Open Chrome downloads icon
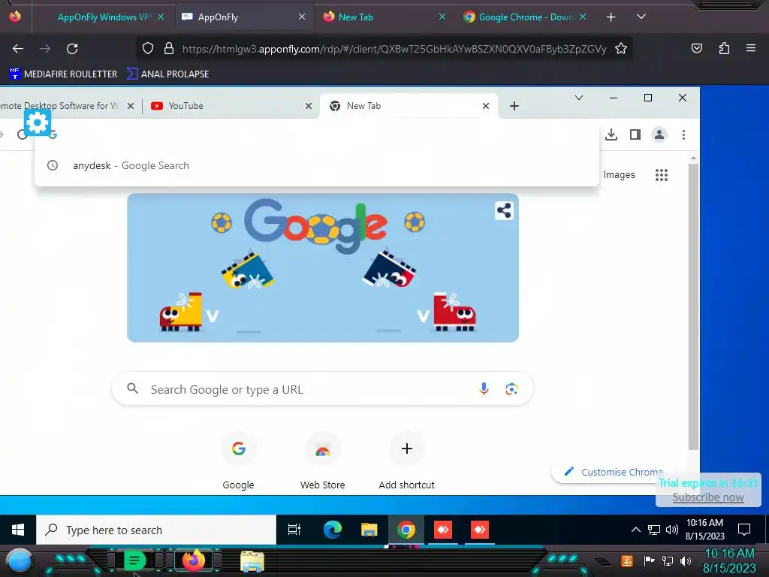Screen dimensions: 769x577 [611, 134]
